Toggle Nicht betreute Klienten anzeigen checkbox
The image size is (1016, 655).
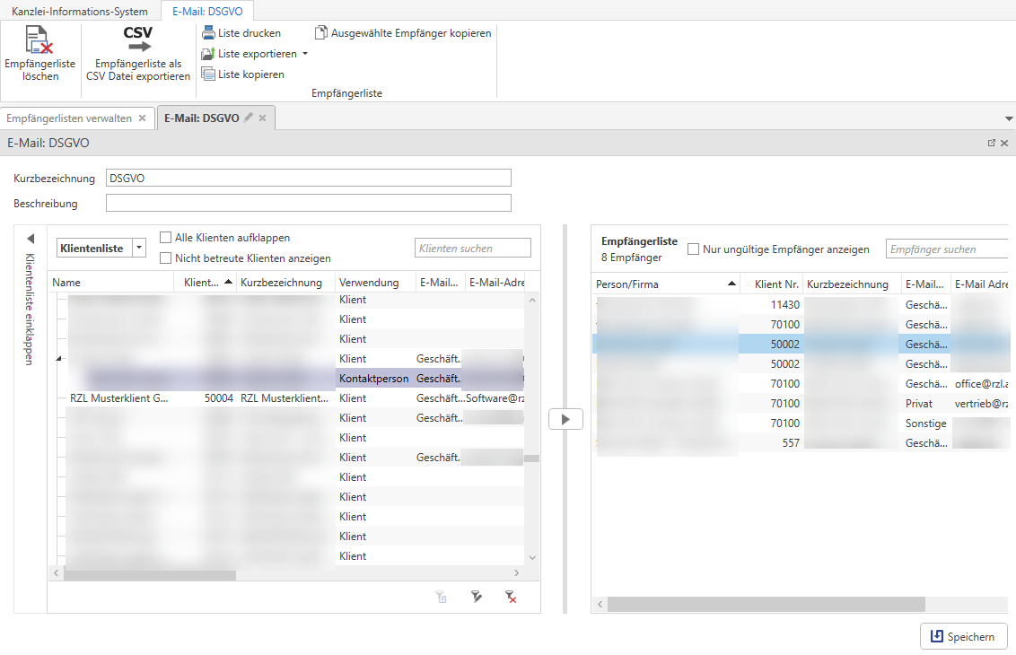click(166, 258)
